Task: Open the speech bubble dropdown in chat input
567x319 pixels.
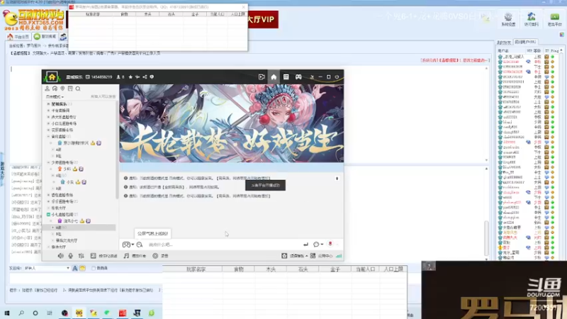Action: pyautogui.click(x=318, y=245)
